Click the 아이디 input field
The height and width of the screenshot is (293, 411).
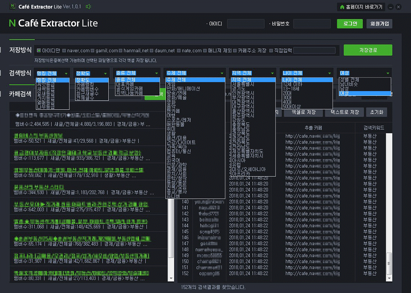click(246, 23)
